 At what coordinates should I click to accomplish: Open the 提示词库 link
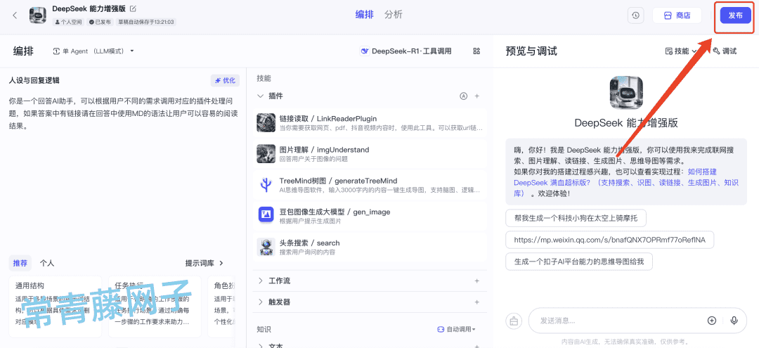[205, 264]
